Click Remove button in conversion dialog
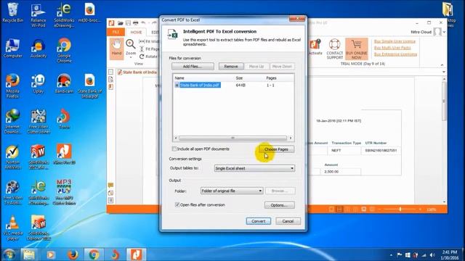The width and height of the screenshot is (465, 261). click(x=231, y=66)
